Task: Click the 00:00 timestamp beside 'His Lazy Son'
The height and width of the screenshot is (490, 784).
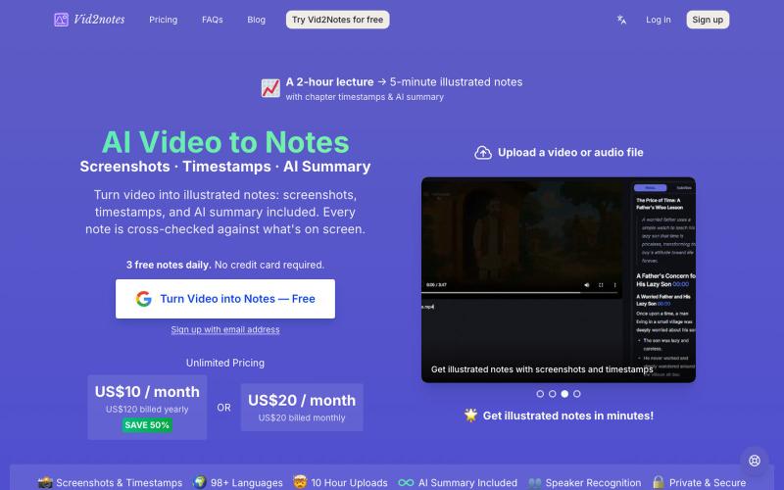Action: pos(680,284)
